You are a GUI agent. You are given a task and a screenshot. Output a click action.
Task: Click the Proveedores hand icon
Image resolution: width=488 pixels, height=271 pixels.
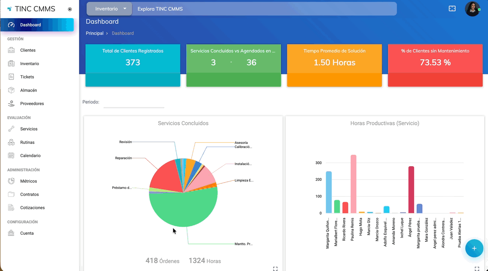click(x=11, y=104)
